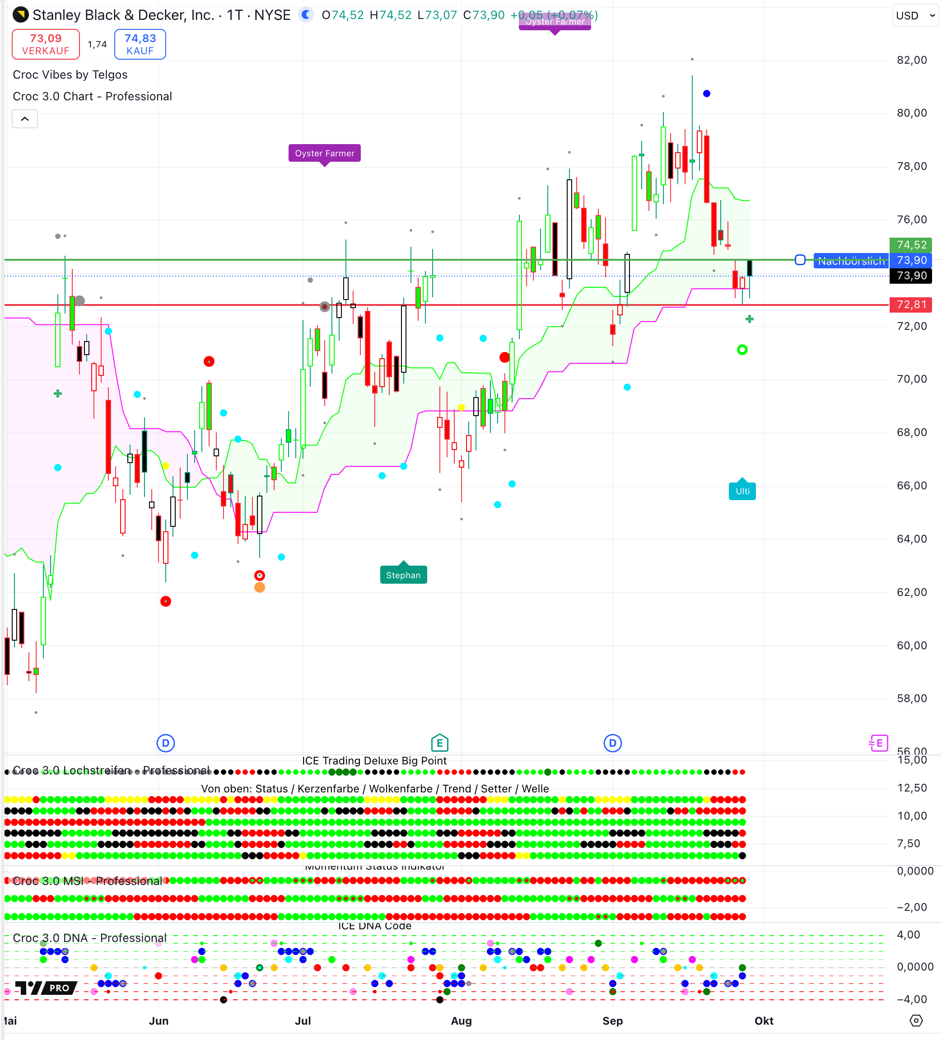942x1040 pixels.
Task: Click the Stanley Black & Decker symbol logo
Action: tap(21, 15)
